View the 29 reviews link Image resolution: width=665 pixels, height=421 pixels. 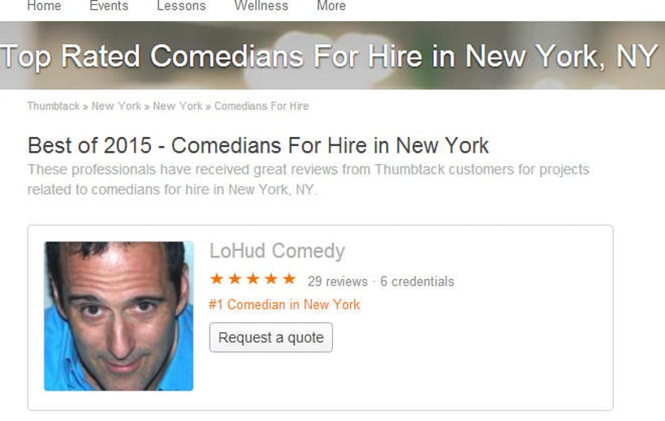(338, 281)
